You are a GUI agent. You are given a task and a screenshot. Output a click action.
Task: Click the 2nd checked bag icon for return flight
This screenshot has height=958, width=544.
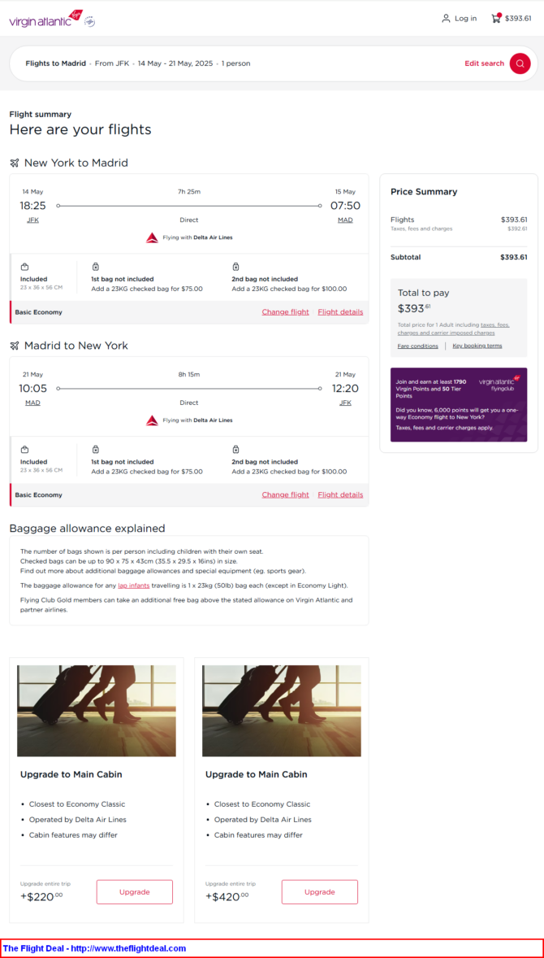pyautogui.click(x=235, y=450)
